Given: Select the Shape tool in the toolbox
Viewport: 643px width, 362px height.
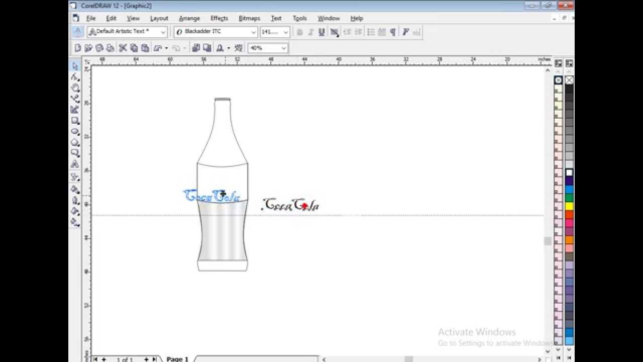Looking at the screenshot, I should [x=75, y=77].
